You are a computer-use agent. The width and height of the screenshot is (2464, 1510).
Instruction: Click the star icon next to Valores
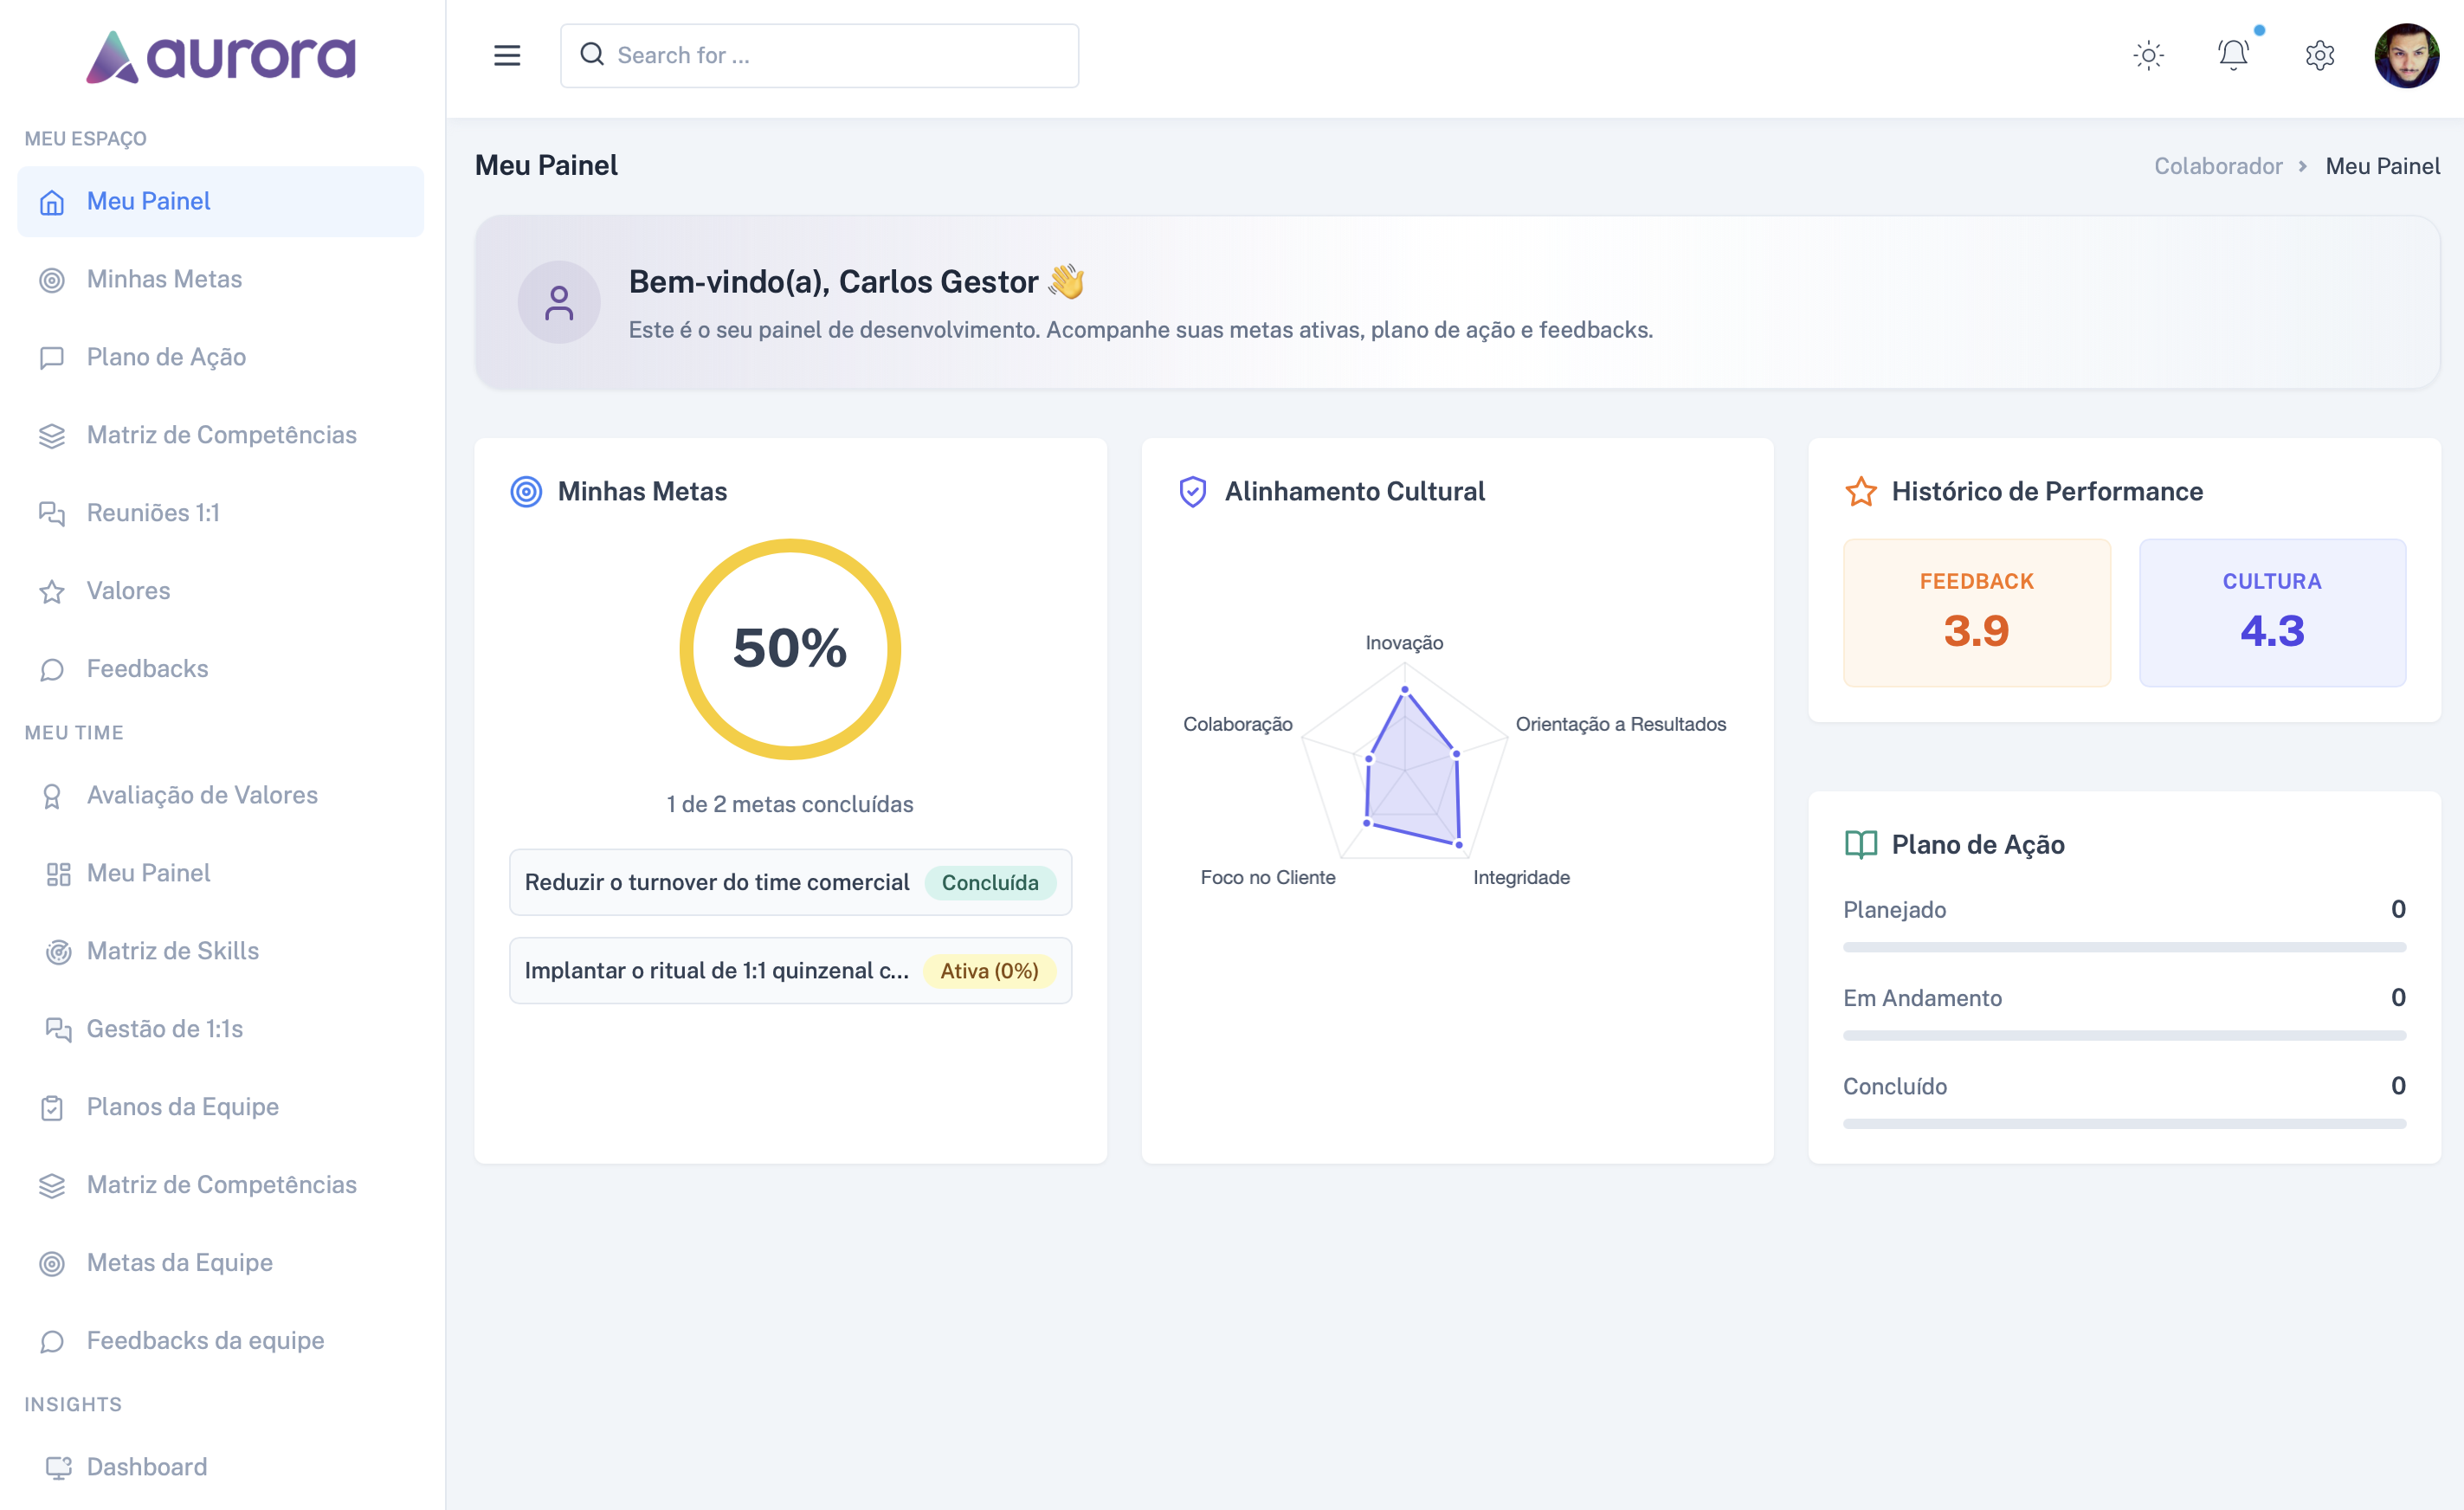[52, 592]
